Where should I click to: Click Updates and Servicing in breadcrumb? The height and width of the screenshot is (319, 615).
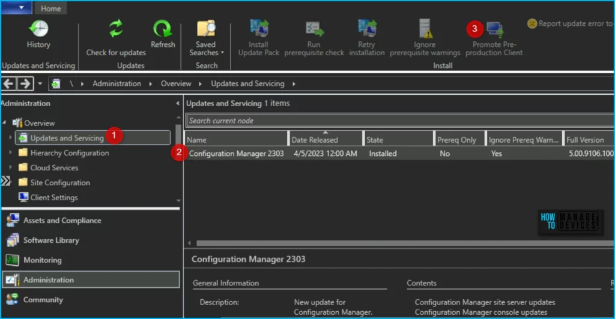[x=247, y=83]
